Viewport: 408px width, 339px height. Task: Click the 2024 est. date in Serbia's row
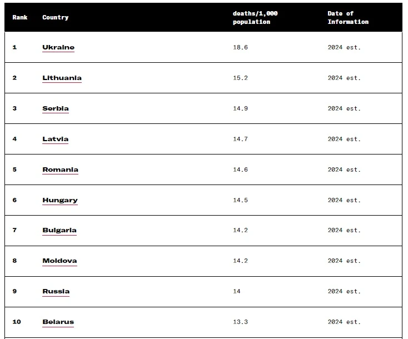[x=344, y=108]
